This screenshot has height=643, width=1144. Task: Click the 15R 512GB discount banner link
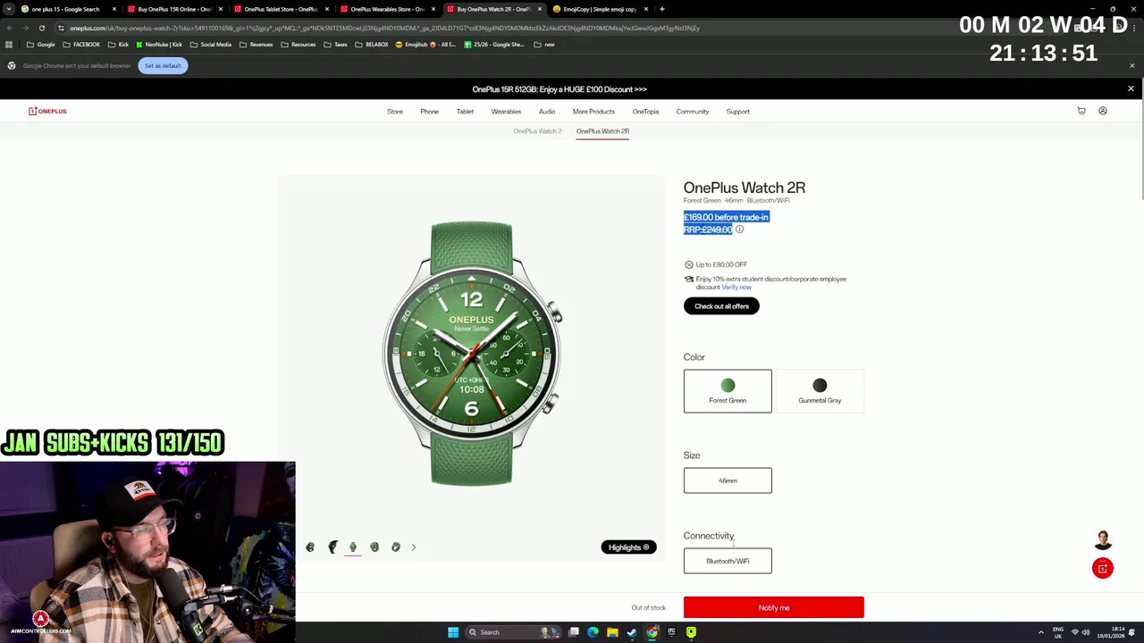559,89
